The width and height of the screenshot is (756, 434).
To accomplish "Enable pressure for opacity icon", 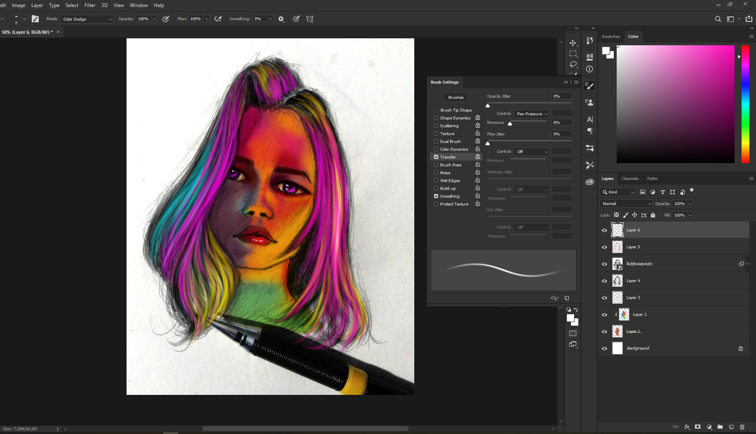I will tap(166, 19).
